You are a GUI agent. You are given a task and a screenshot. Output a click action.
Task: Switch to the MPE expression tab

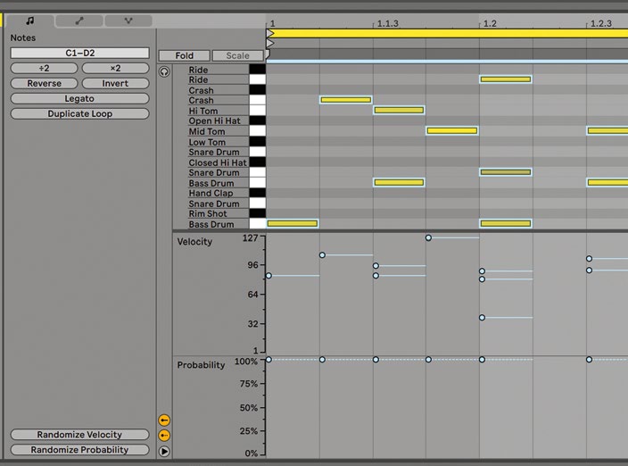click(128, 21)
